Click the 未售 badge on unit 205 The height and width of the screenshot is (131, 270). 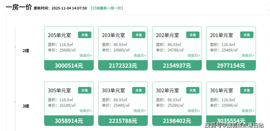coord(85,35)
